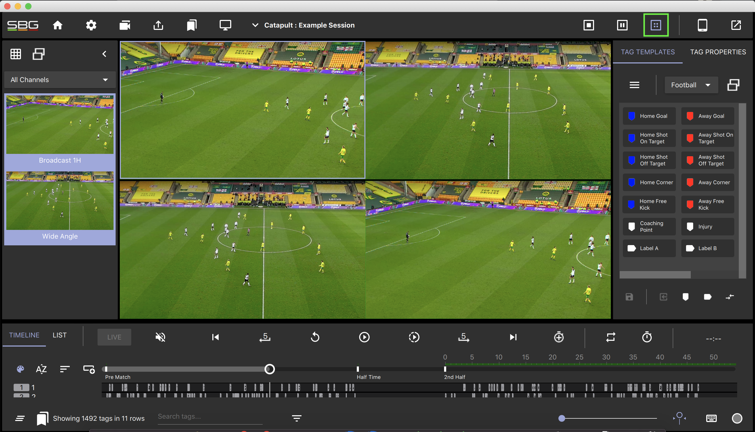Click the slow-motion play icon
Viewport: 755px width, 432px height.
(414, 337)
